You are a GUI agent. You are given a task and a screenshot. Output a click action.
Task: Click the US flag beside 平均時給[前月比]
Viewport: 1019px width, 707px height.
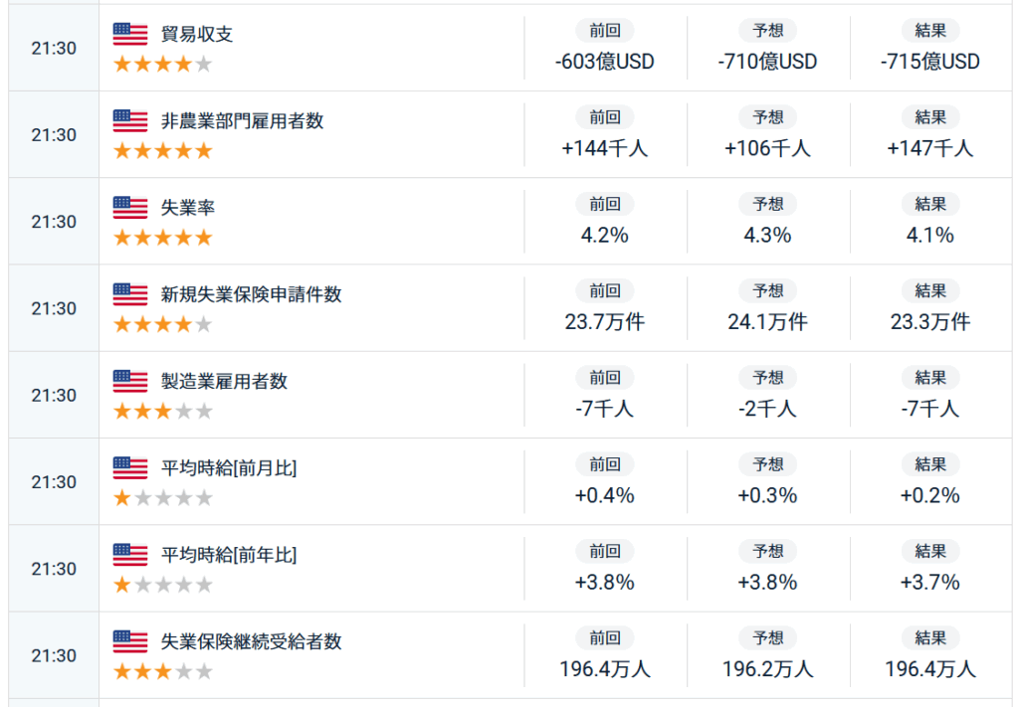[130, 467]
